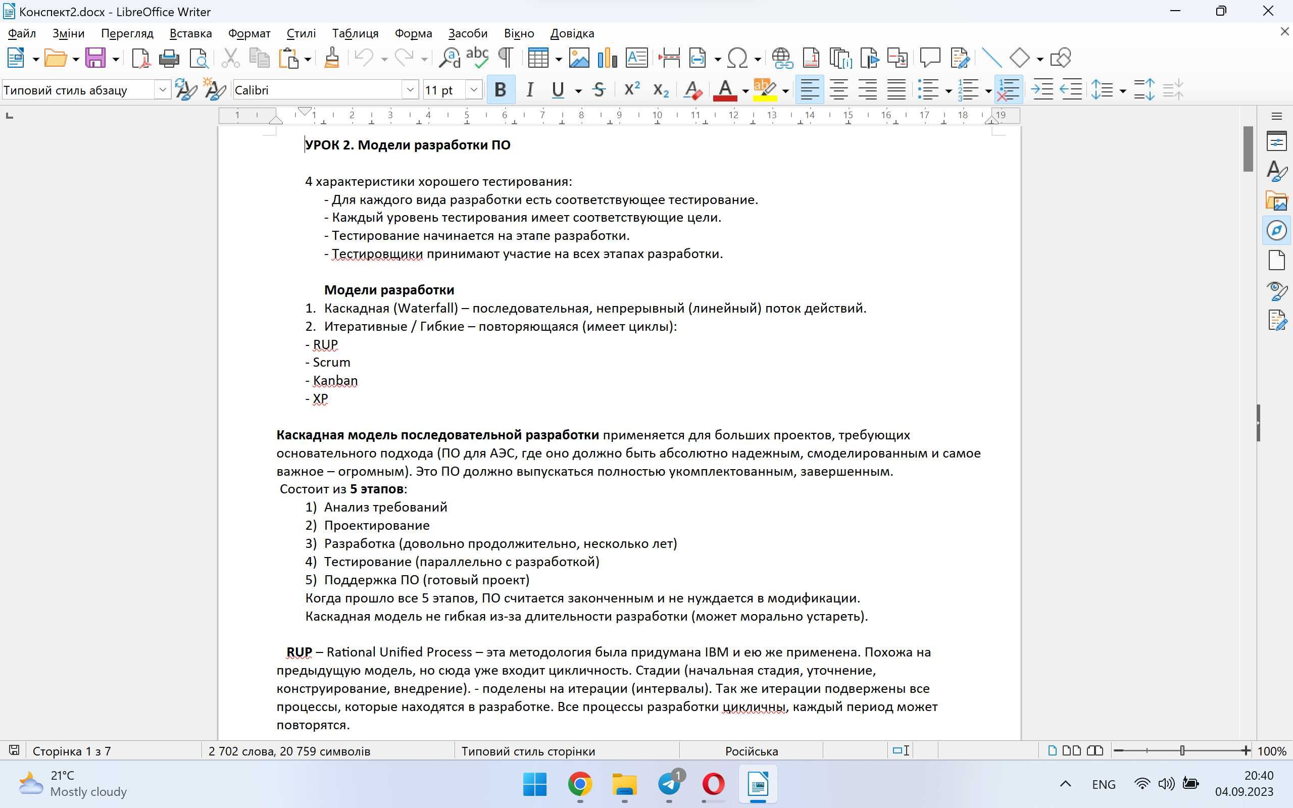Click the Save document icon
1293x808 pixels.
[x=95, y=58]
